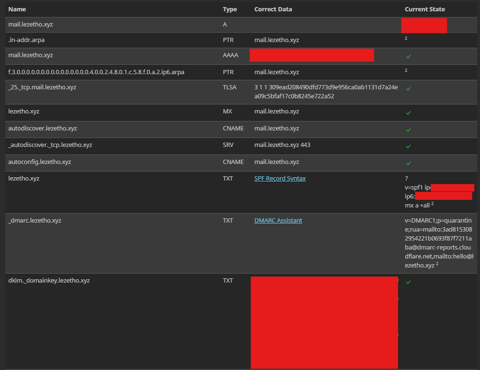The width and height of the screenshot is (480, 370).
Task: Click the green checkmark in the TLSA row
Action: click(408, 89)
